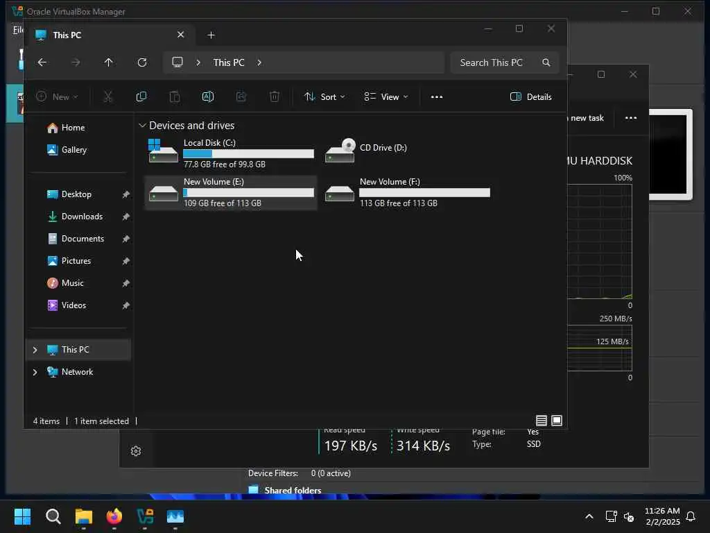
Task: Open the See more ellipsis menu
Action: pos(437,97)
